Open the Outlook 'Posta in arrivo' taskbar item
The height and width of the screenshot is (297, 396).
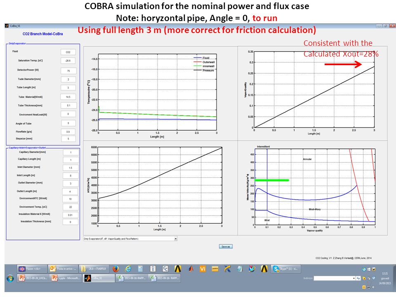(63, 269)
